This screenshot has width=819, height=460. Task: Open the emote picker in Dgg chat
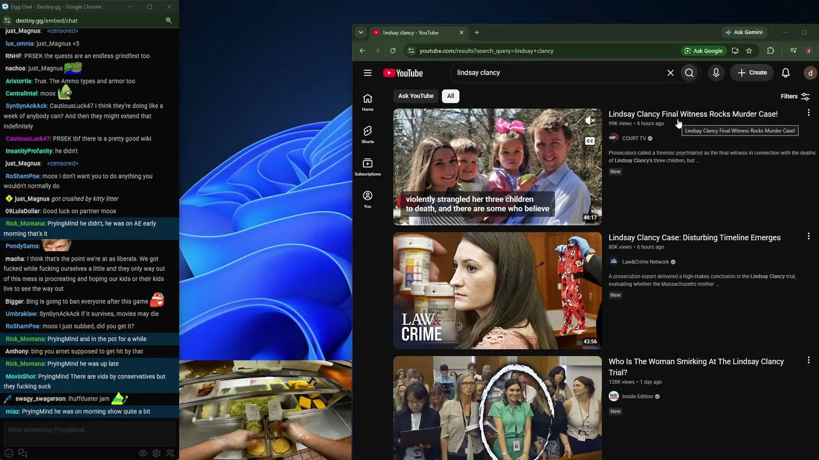point(9,453)
